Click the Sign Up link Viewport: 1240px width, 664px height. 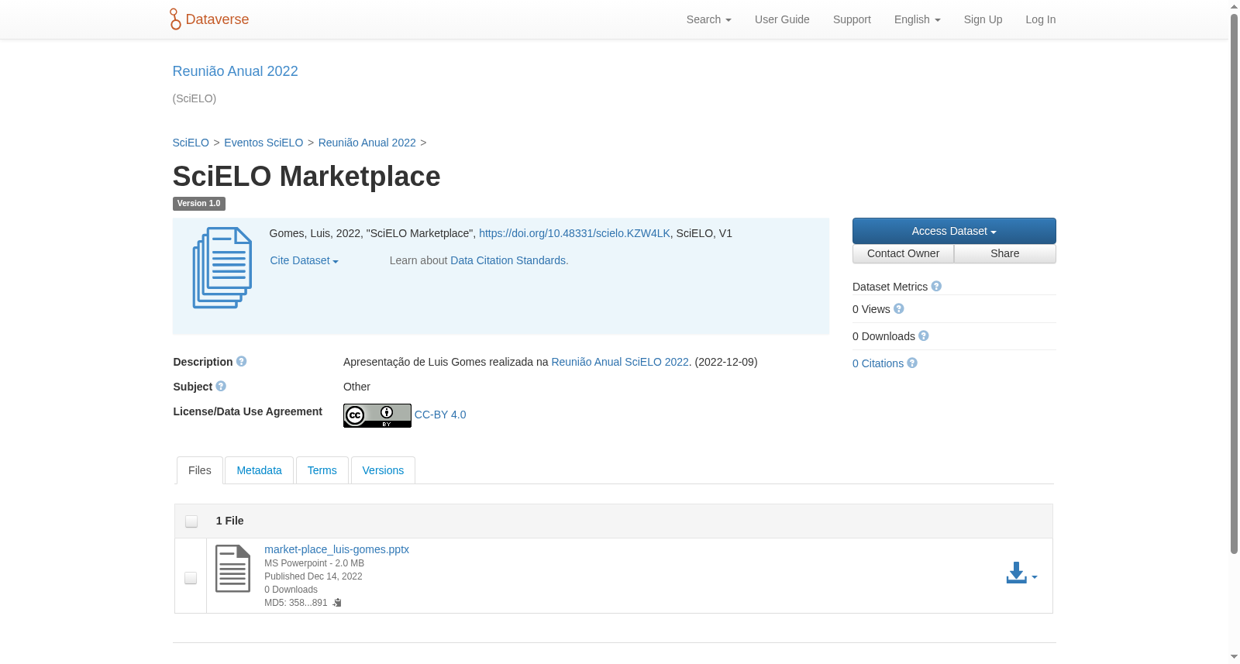[983, 19]
